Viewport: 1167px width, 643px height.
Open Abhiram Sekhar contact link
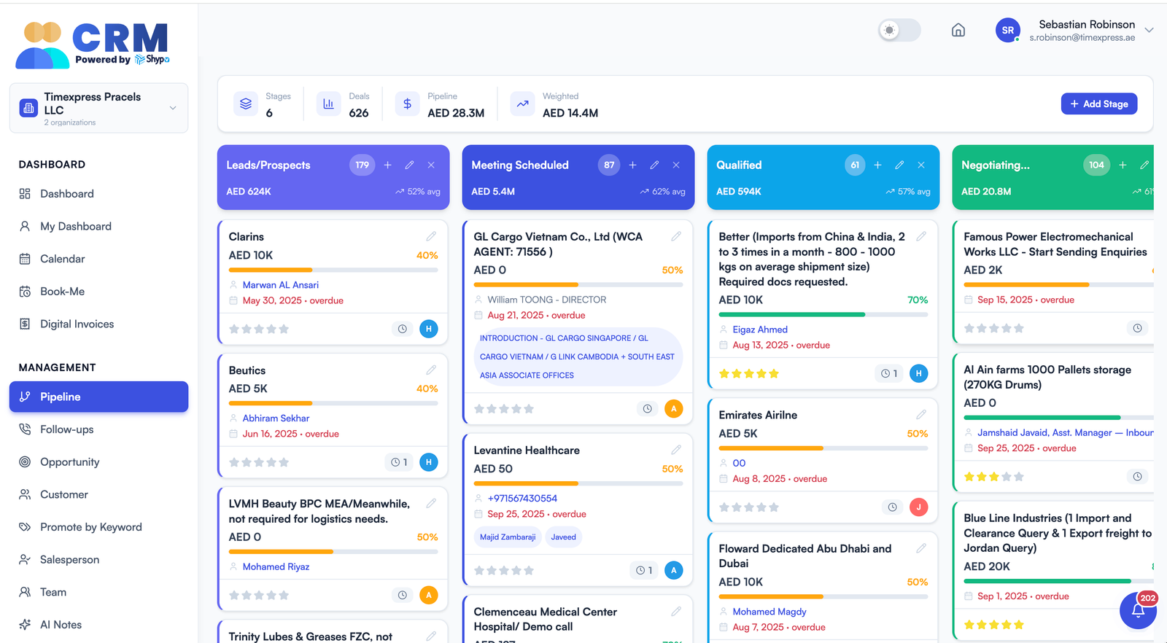[x=276, y=418]
